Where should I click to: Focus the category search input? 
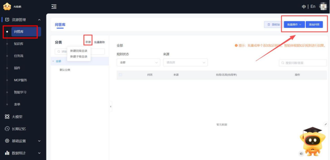[x=80, y=51]
